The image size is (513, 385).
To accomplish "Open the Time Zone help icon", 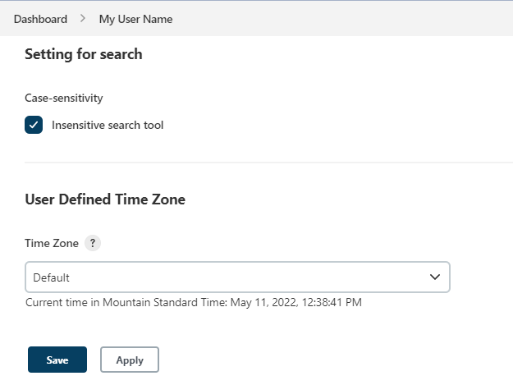I will (93, 243).
